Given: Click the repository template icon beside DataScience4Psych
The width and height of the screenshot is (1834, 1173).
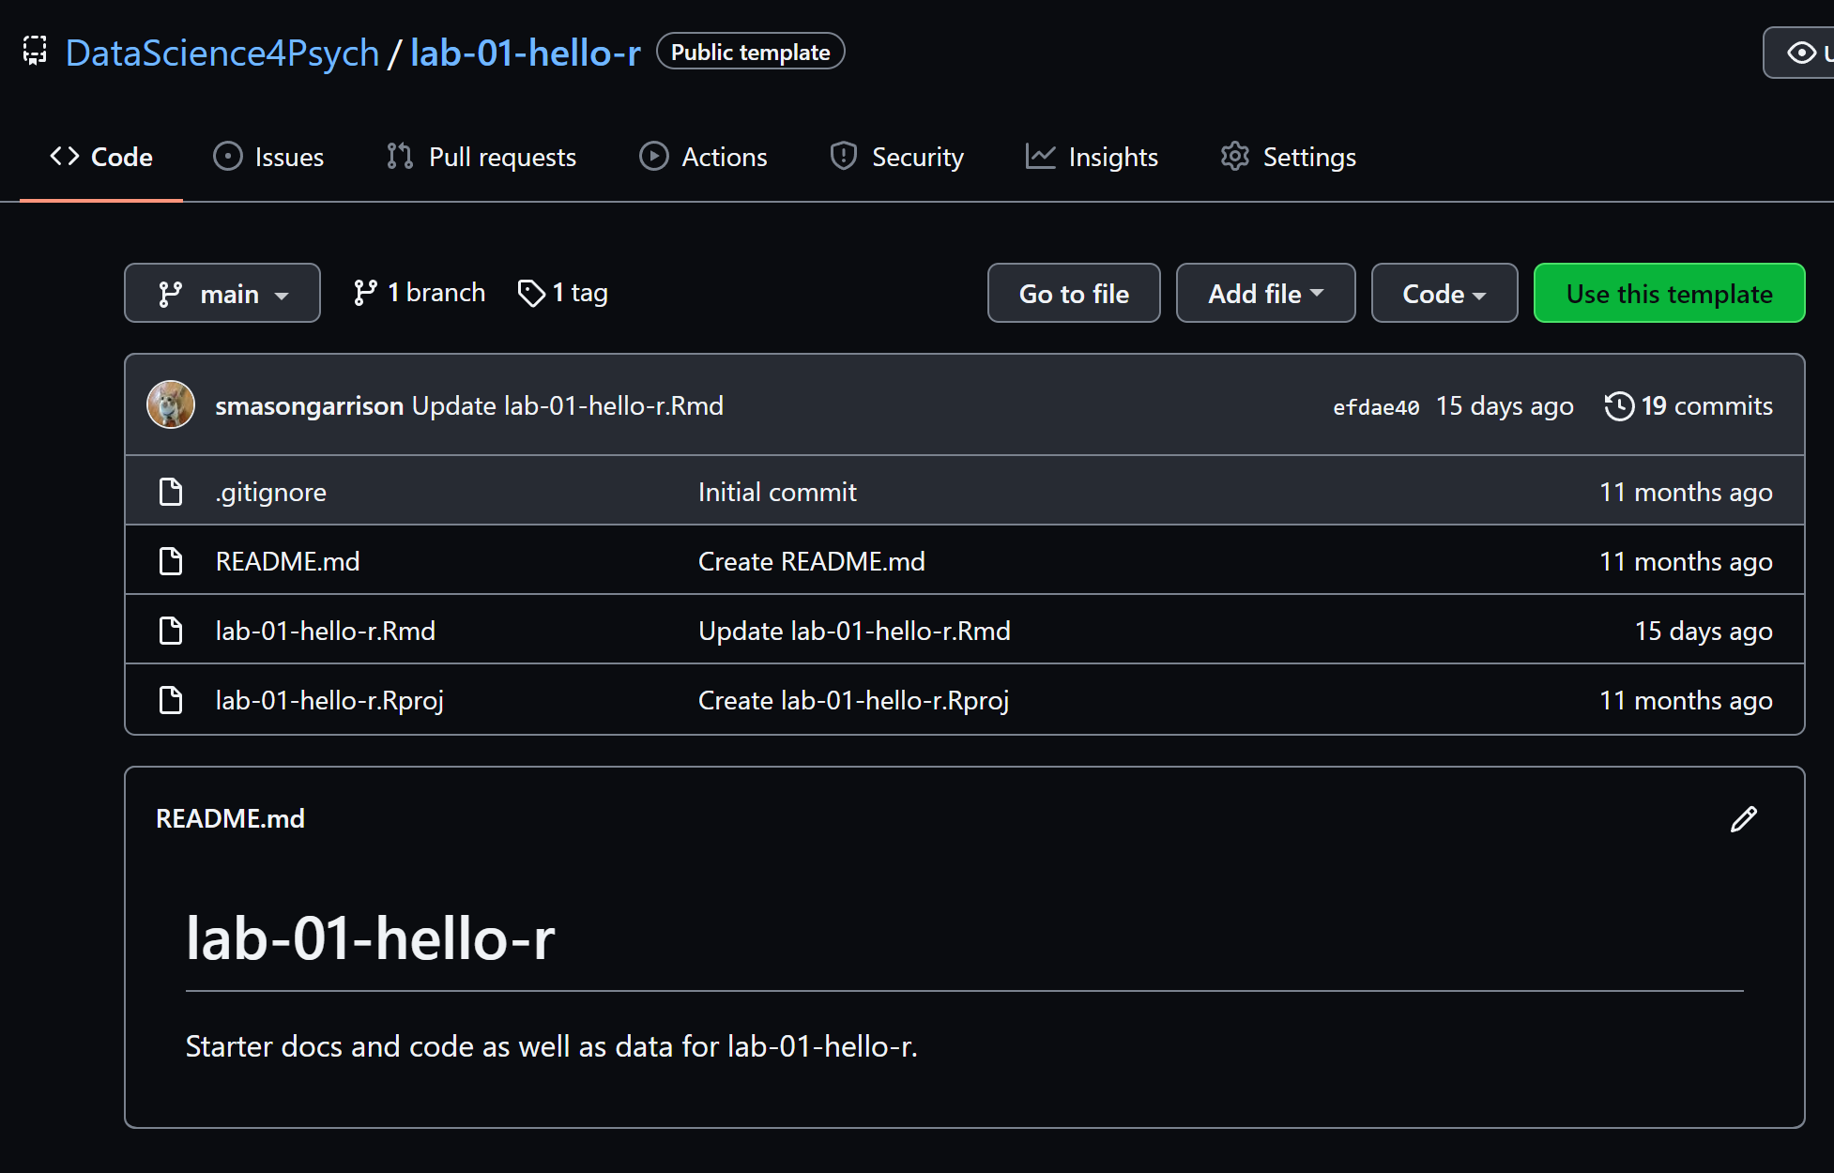Looking at the screenshot, I should (35, 52).
